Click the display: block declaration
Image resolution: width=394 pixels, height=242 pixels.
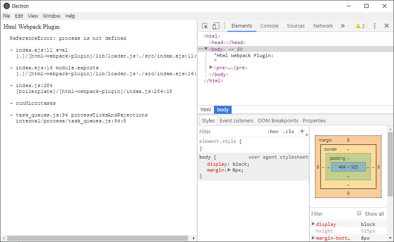tap(228, 164)
